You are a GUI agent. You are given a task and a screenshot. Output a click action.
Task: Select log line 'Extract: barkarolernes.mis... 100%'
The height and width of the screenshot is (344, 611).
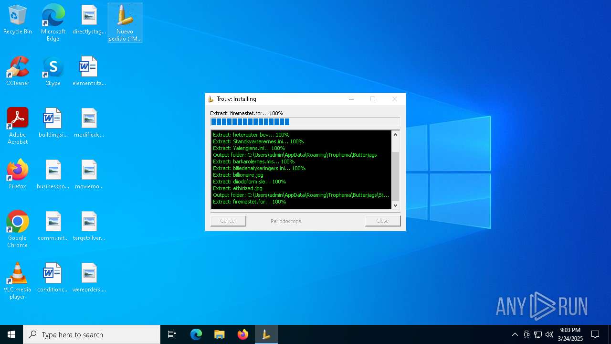tap(253, 161)
